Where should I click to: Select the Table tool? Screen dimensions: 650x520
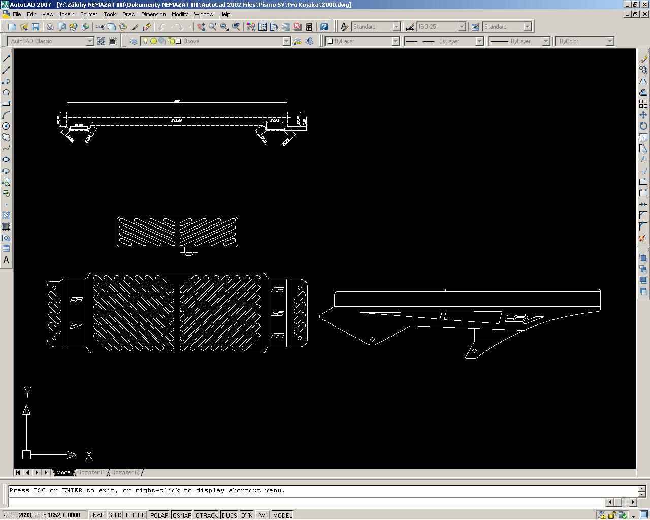[6, 249]
